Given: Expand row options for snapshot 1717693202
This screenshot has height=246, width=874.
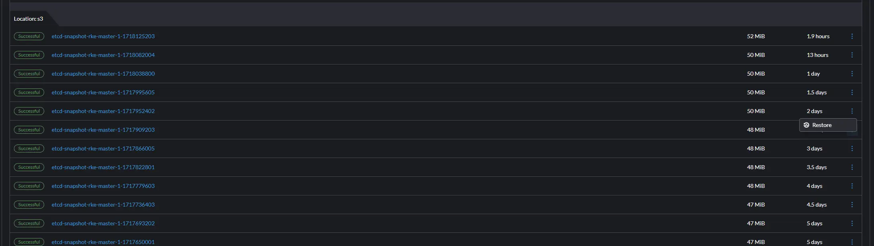Looking at the screenshot, I should tap(852, 223).
